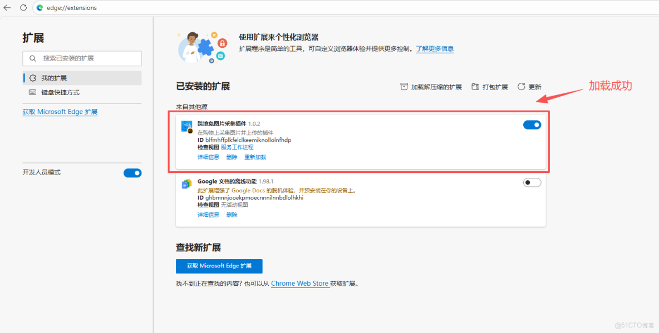659x333 pixels.
Task: Turn off 开发人员模式 toggle
Action: tap(132, 173)
